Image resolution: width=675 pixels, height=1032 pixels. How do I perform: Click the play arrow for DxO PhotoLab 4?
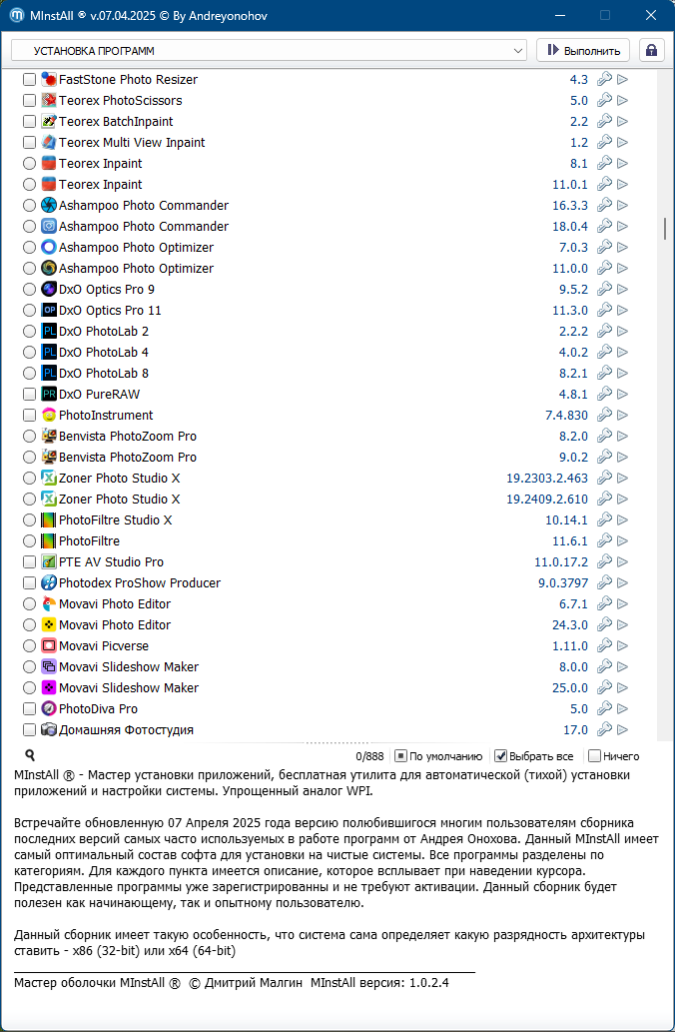click(622, 352)
